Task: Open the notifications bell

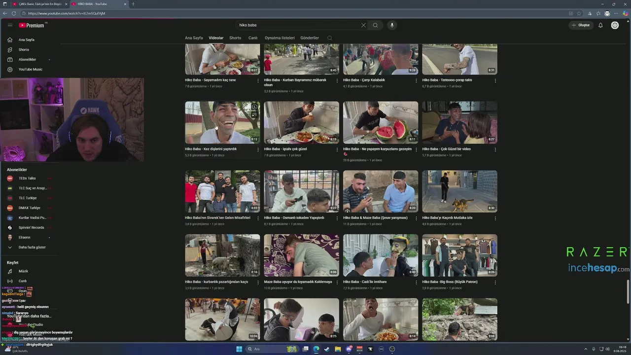Action: [600, 25]
